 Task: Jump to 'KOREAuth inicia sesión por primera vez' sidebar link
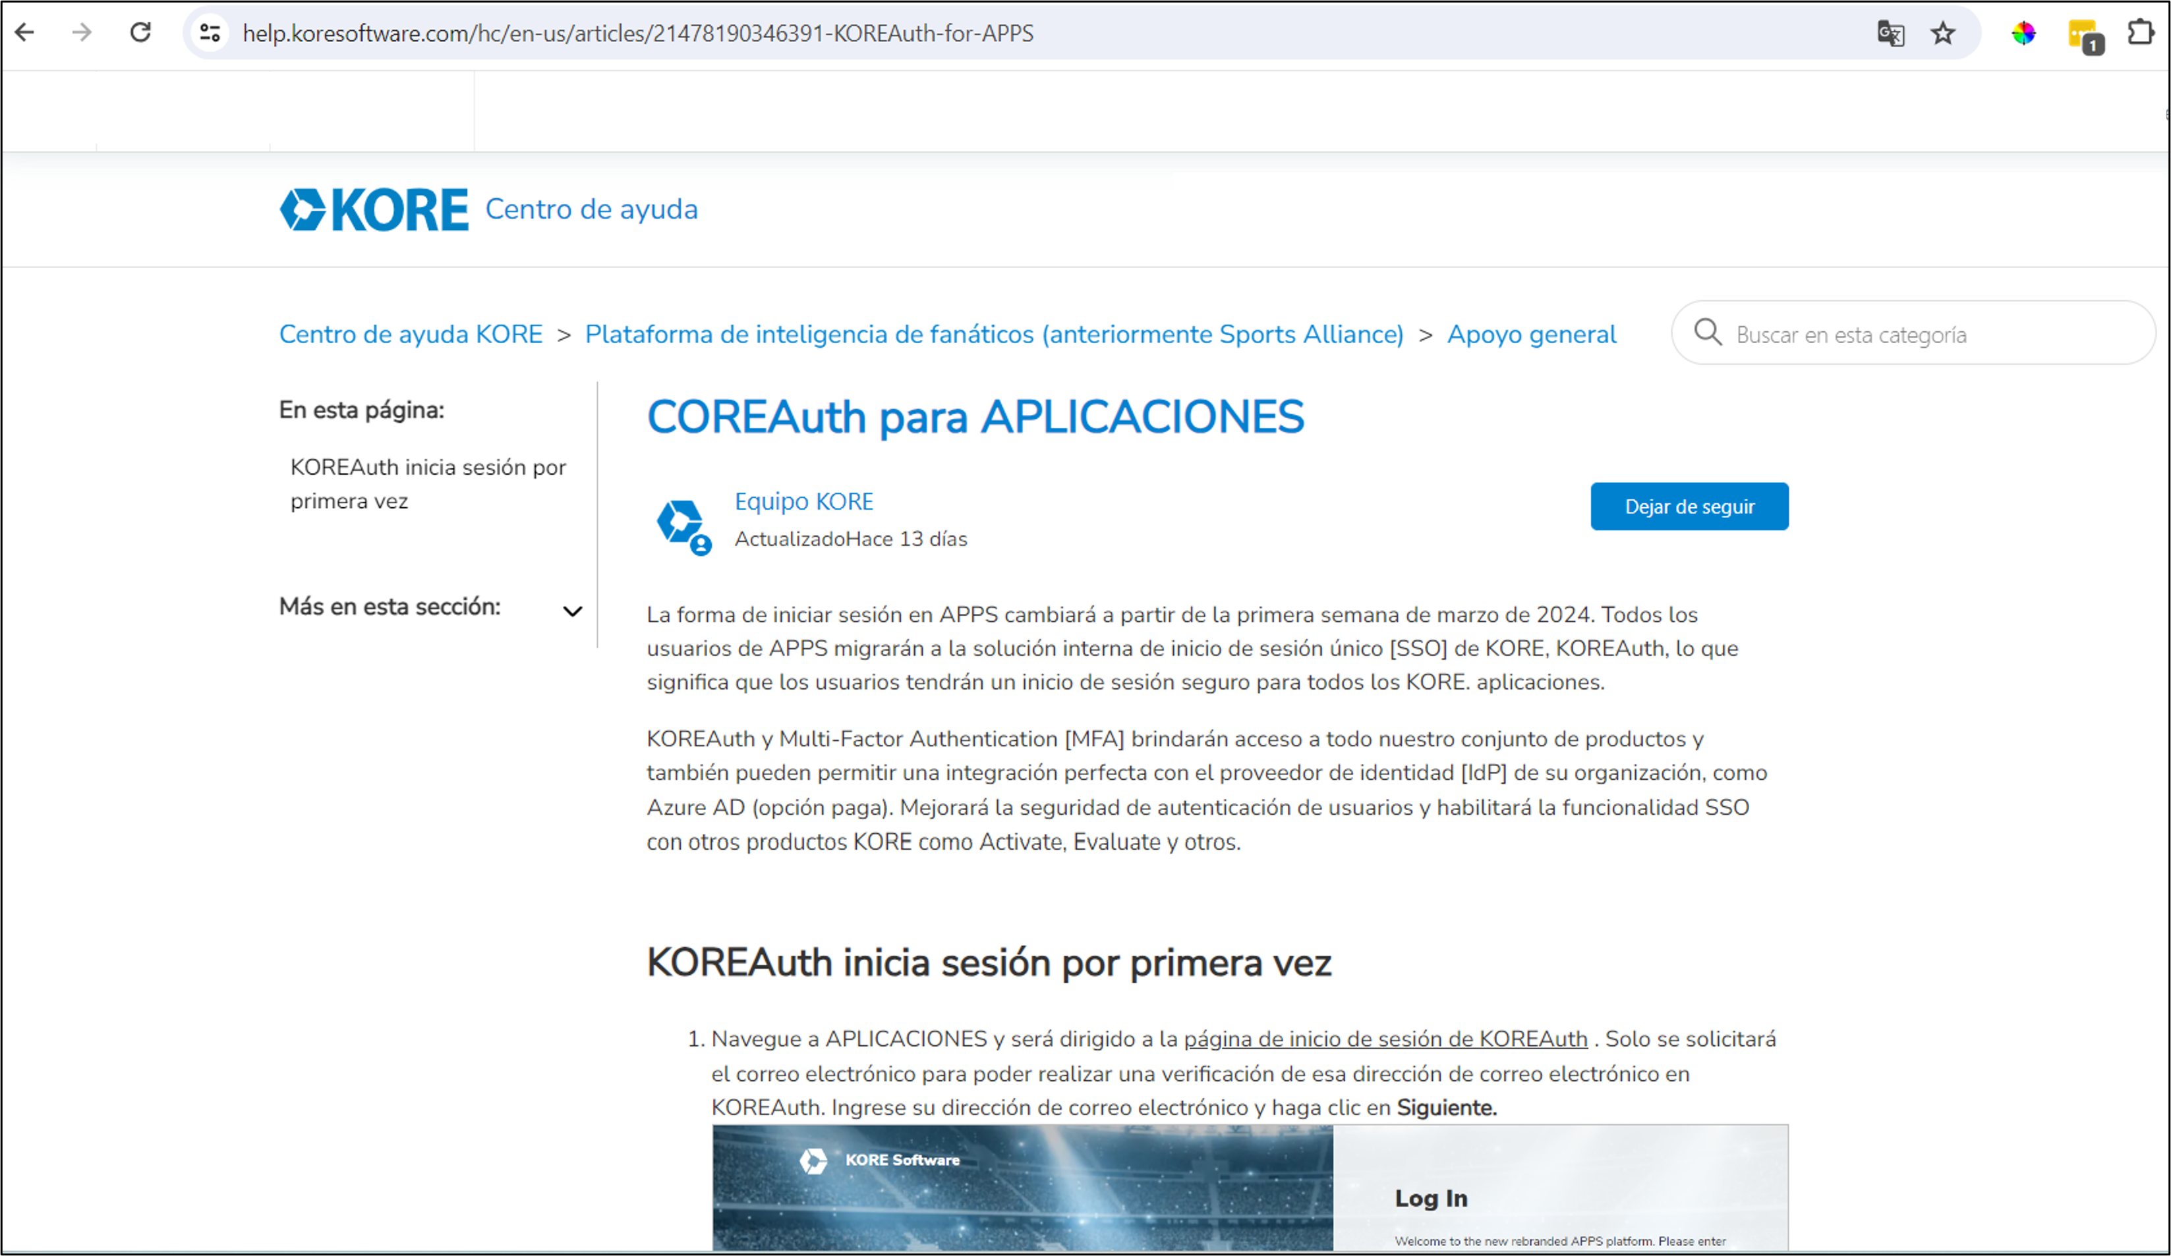(x=428, y=484)
